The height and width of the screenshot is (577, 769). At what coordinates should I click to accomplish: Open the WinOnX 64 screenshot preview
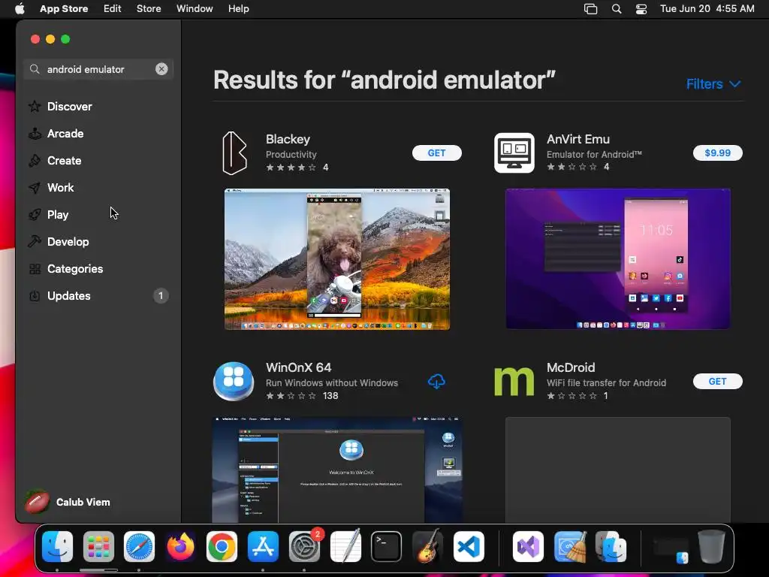click(337, 470)
